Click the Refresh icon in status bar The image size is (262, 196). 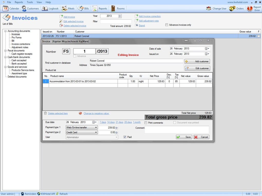pos(57,194)
